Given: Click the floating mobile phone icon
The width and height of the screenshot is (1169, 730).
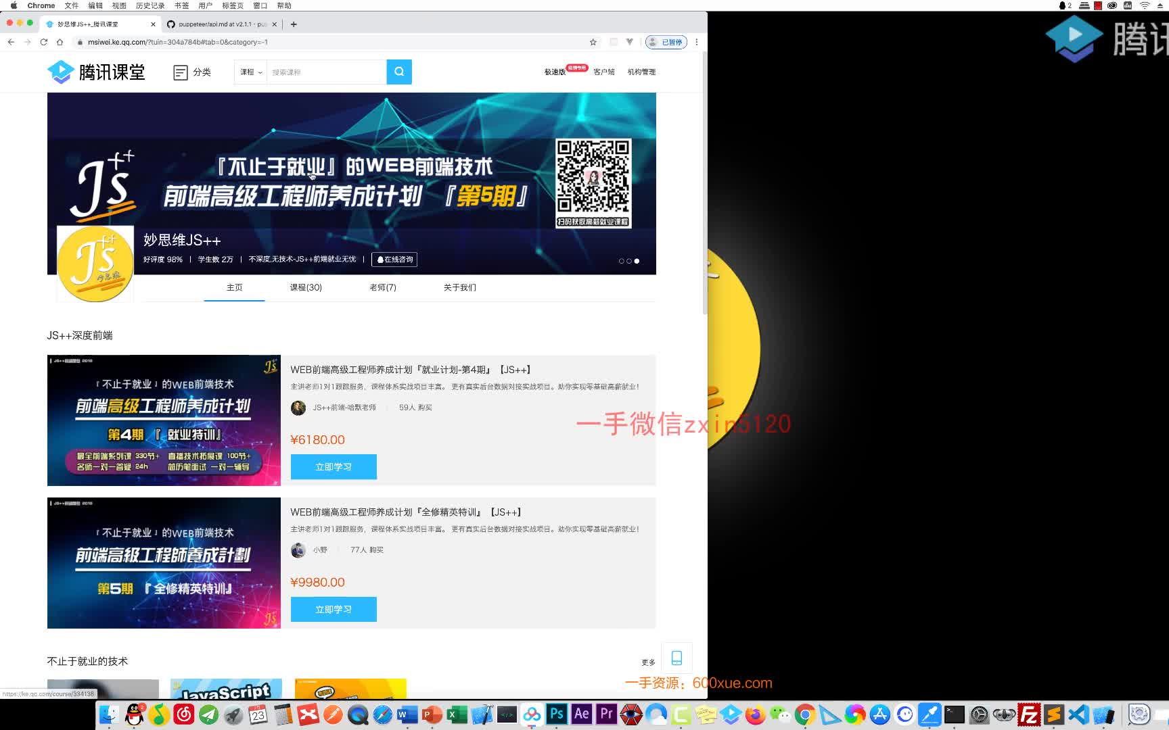Looking at the screenshot, I should coord(677,658).
